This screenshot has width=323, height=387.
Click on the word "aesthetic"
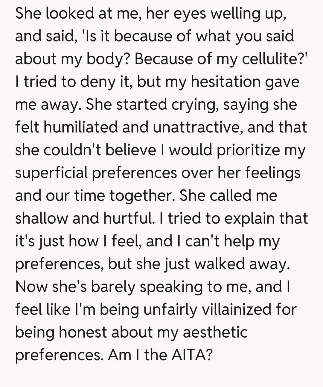pos(215,332)
